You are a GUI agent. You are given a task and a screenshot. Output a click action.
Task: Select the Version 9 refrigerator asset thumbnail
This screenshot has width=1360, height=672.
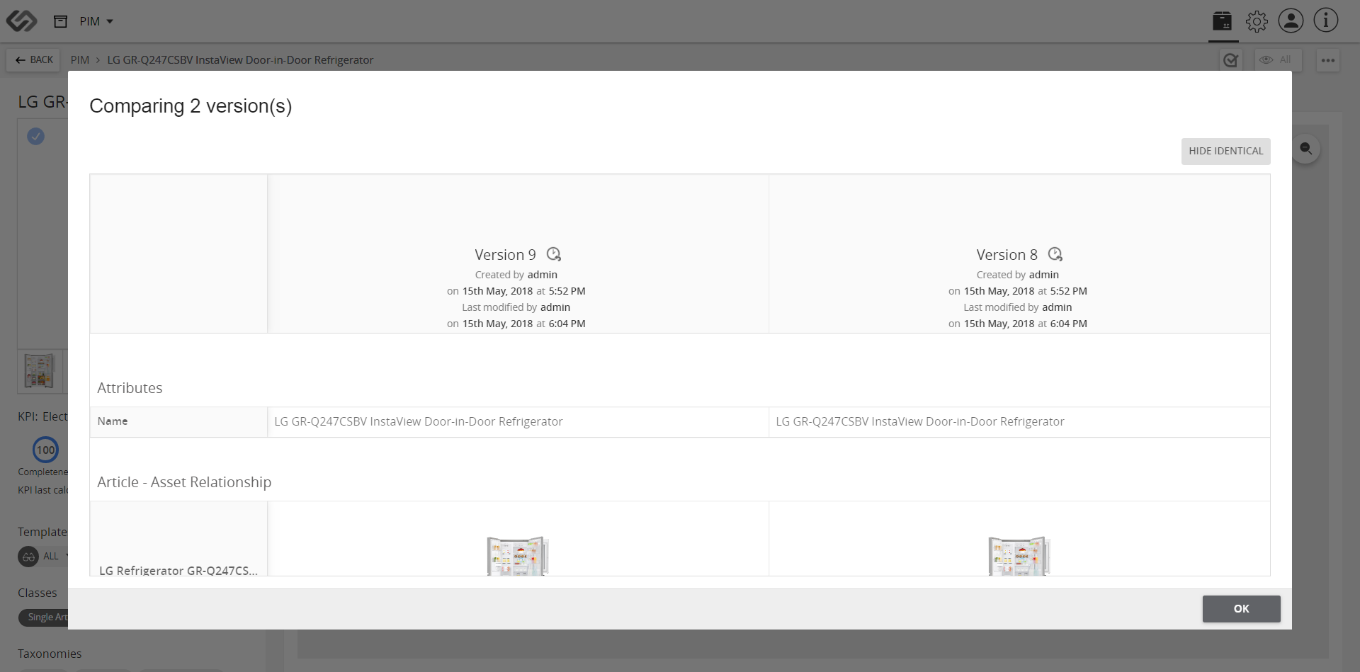point(518,556)
